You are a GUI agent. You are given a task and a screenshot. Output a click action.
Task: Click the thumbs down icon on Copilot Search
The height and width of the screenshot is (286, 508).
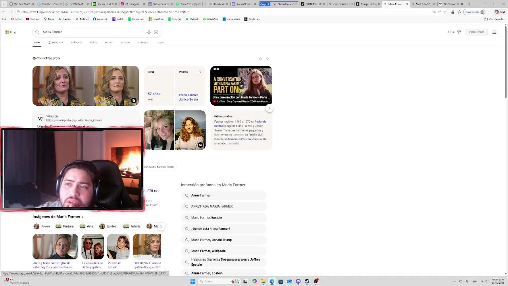[267, 58]
